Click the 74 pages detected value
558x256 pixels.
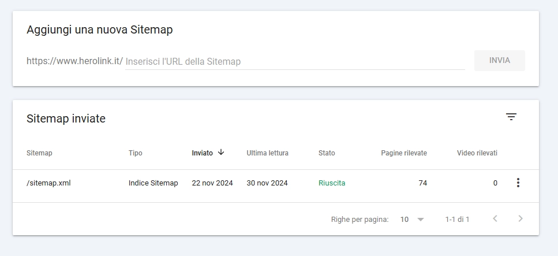pos(423,183)
